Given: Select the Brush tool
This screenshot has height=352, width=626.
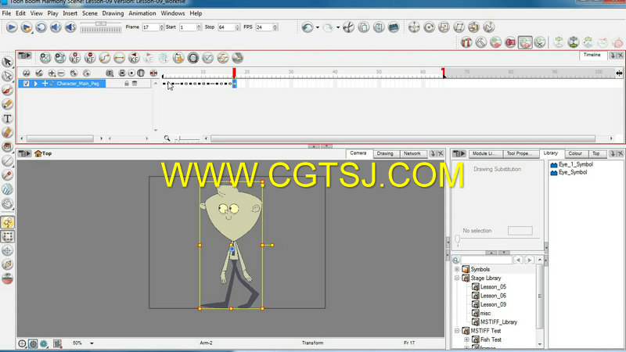Looking at the screenshot, I should click(7, 90).
